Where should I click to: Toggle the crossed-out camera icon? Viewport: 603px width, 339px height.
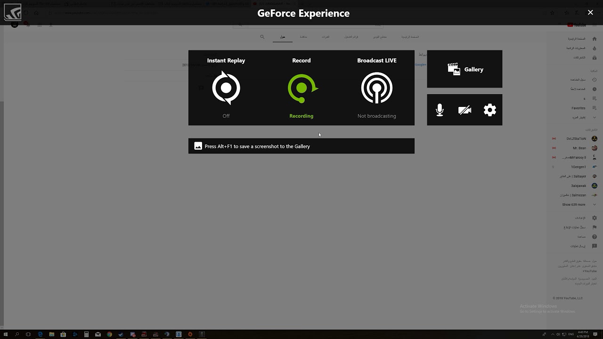click(x=464, y=110)
